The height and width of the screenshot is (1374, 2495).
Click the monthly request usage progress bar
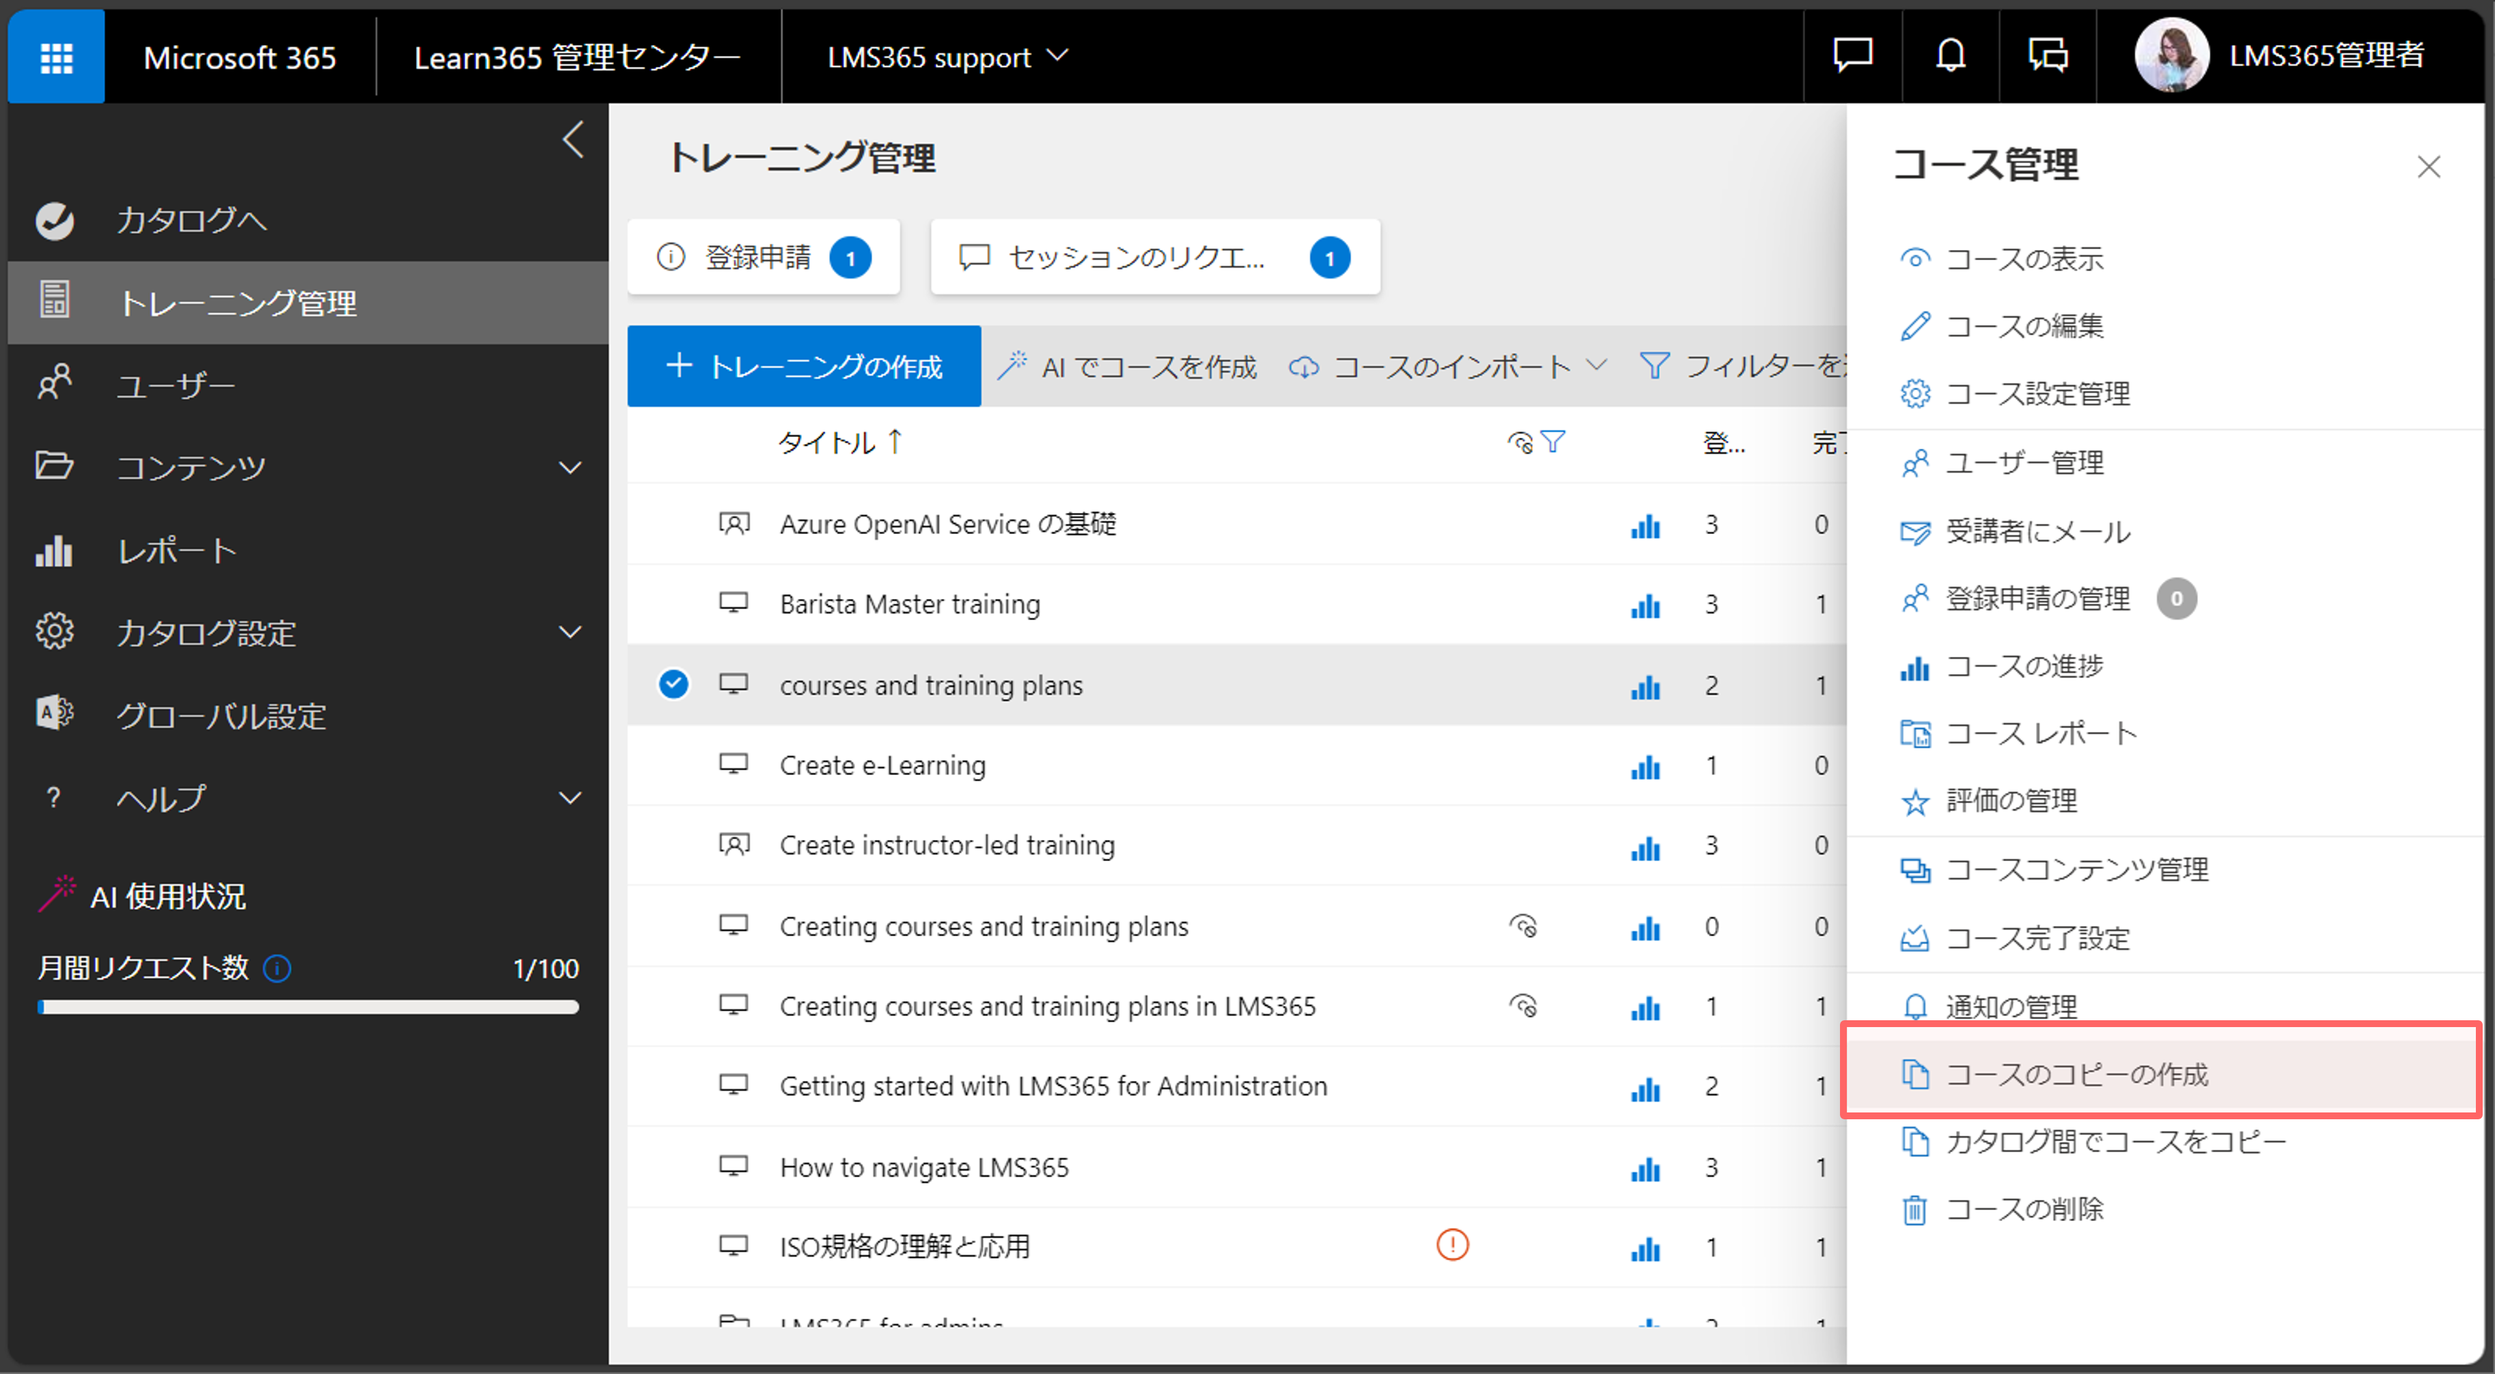308,1007
